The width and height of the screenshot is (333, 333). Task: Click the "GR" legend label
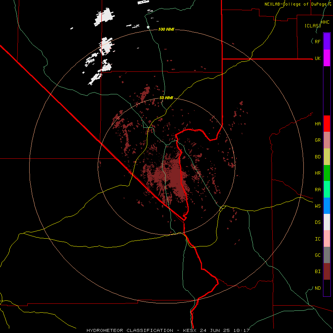pos(317,140)
